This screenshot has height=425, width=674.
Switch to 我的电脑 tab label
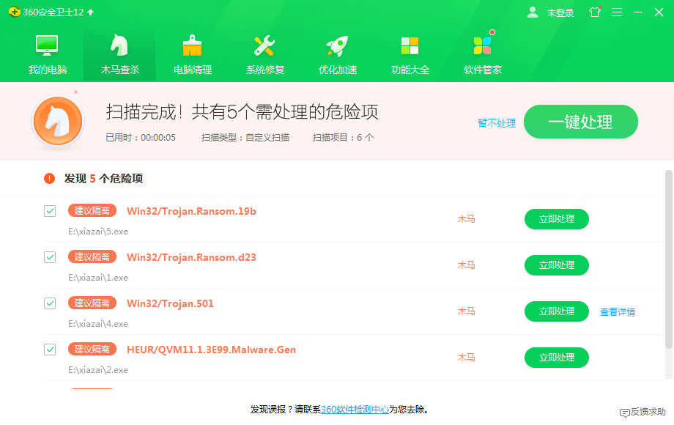[48, 70]
